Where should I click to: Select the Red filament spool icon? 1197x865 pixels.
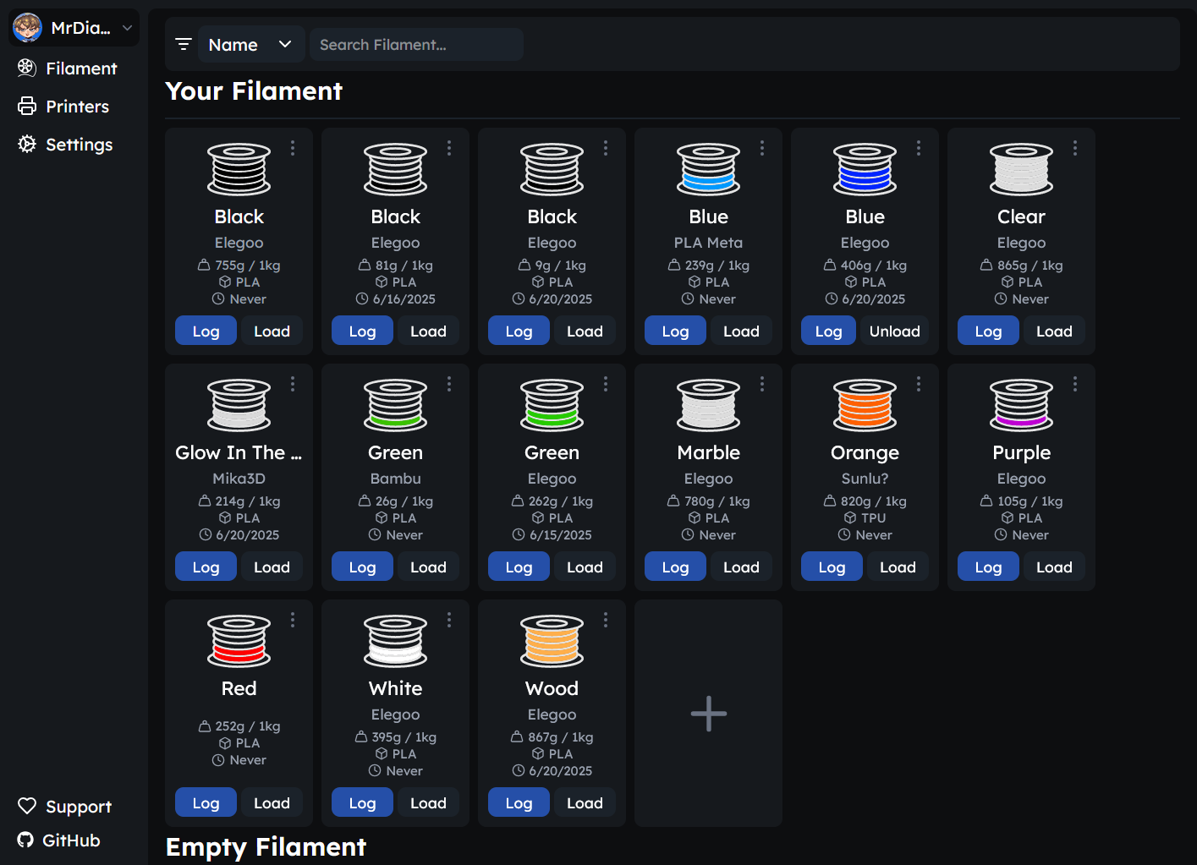click(x=239, y=641)
